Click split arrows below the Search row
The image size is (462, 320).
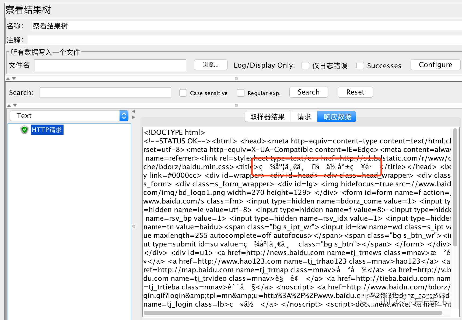click(12, 106)
